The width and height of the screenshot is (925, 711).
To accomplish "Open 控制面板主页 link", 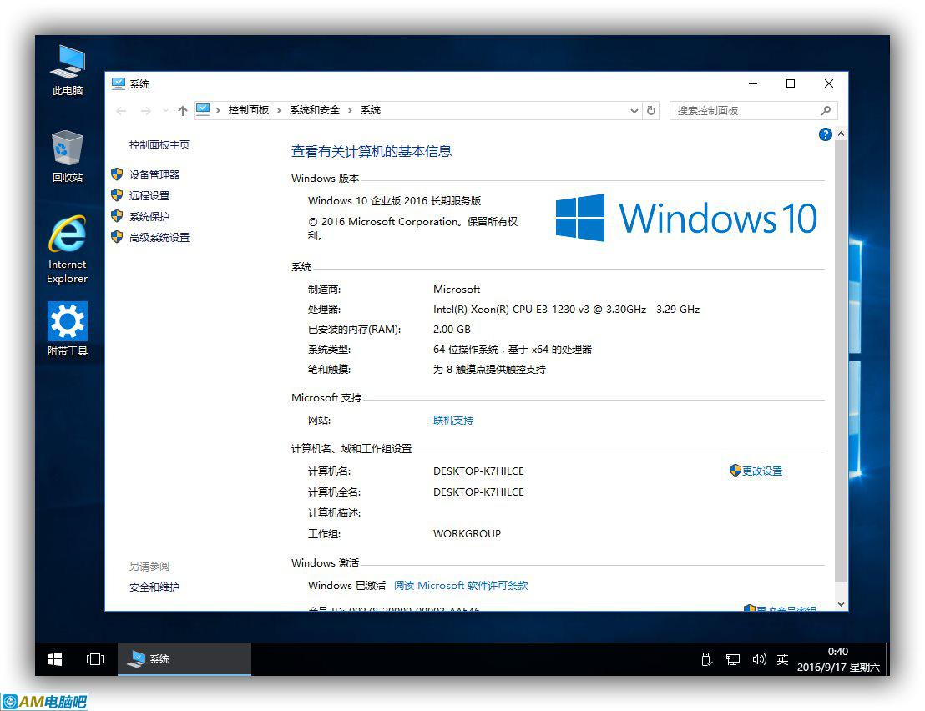I will pos(159,145).
